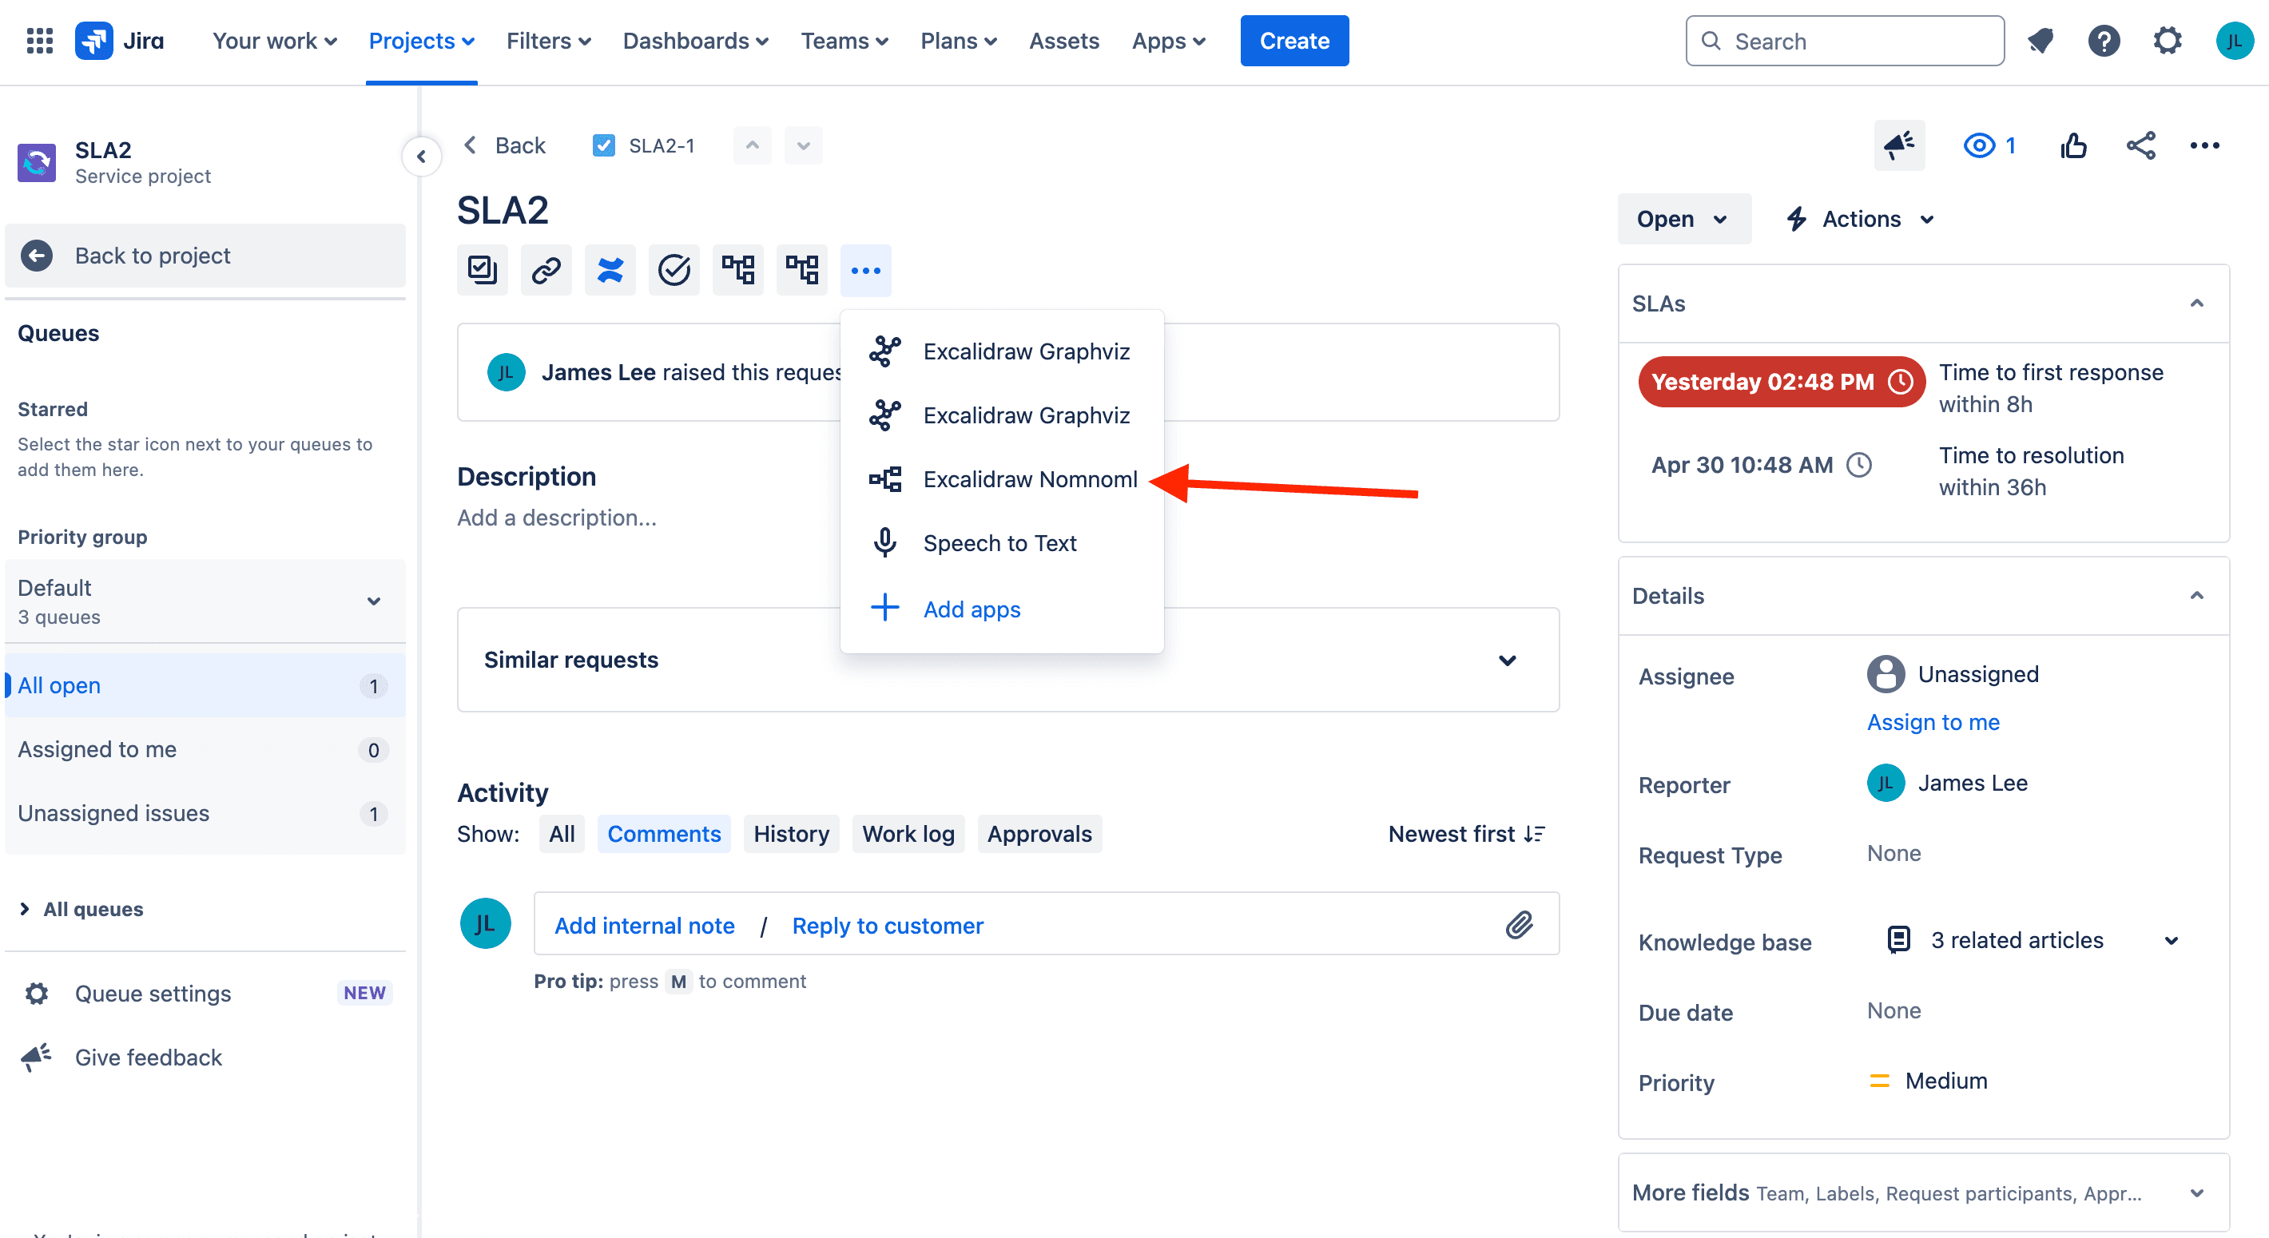This screenshot has width=2269, height=1238.
Task: Click the give feedback megaphone icon top right
Action: point(1899,145)
